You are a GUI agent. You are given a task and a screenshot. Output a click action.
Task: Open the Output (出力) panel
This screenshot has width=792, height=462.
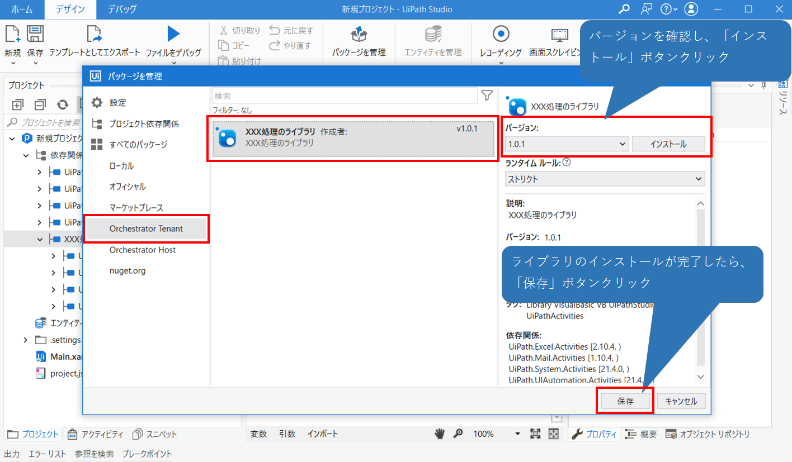(x=12, y=454)
